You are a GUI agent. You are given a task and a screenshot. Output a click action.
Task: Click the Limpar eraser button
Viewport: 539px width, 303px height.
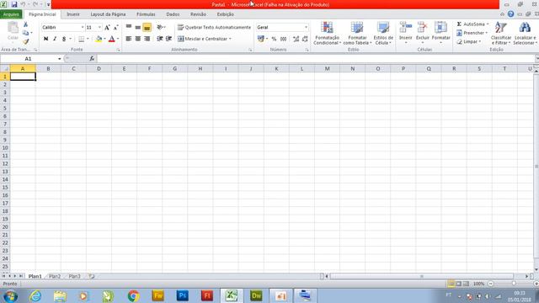pyautogui.click(x=469, y=41)
